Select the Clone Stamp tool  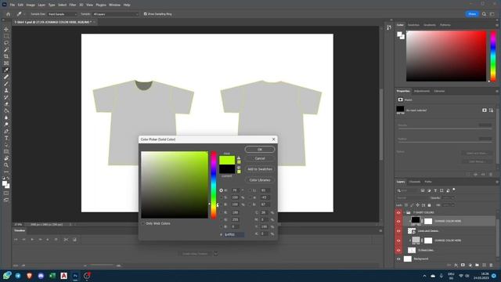coord(6,91)
